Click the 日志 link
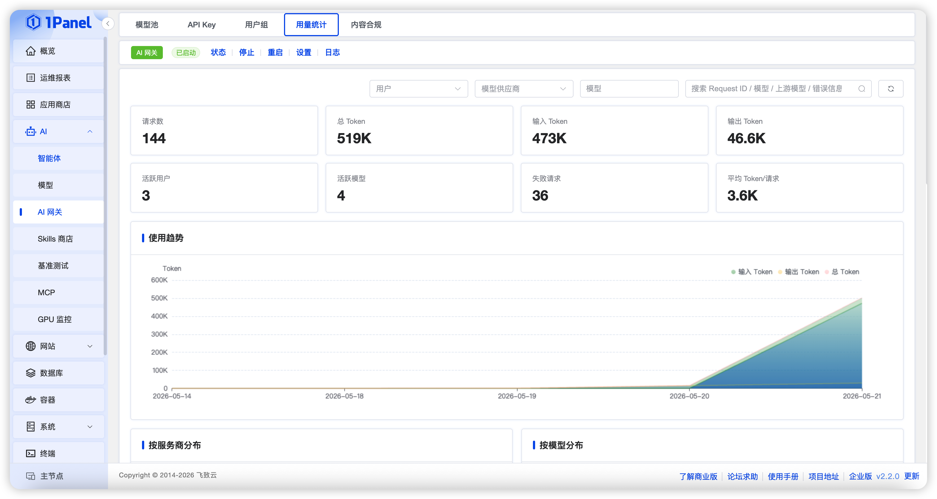Image resolution: width=937 pixels, height=499 pixels. (x=333, y=53)
